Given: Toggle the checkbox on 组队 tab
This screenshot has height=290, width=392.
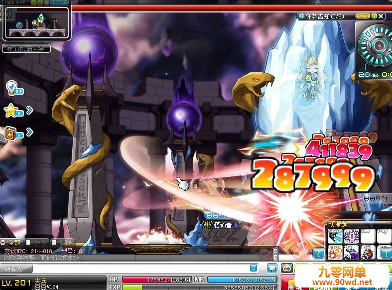Looking at the screenshot, I should pos(54,242).
